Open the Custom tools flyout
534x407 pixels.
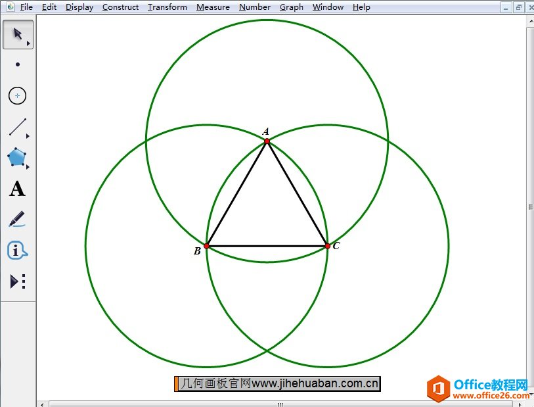pos(18,281)
